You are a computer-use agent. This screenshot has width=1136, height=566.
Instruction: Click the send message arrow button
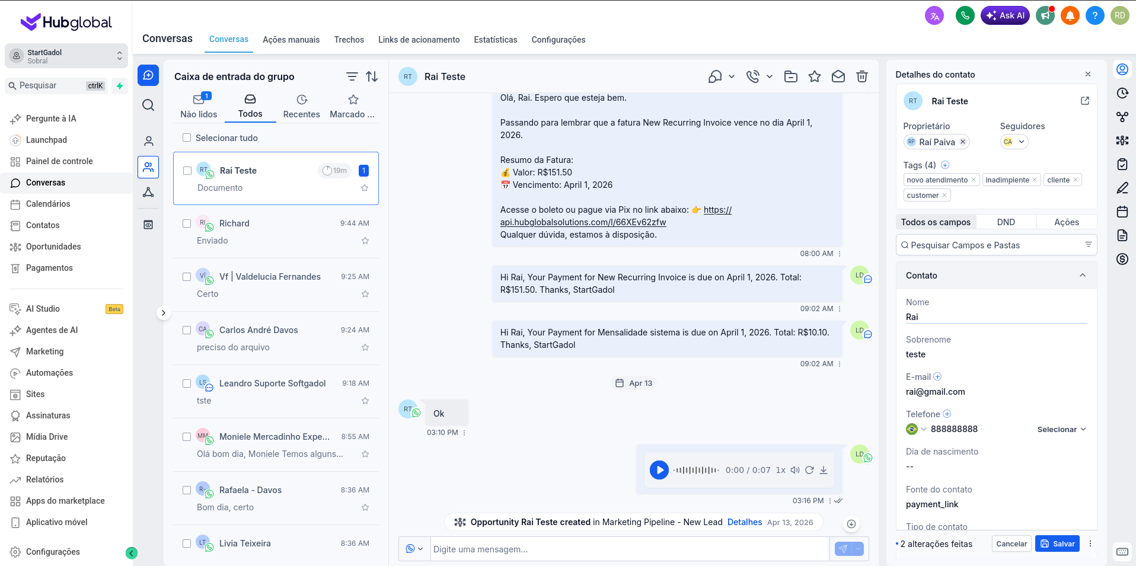[x=843, y=549]
